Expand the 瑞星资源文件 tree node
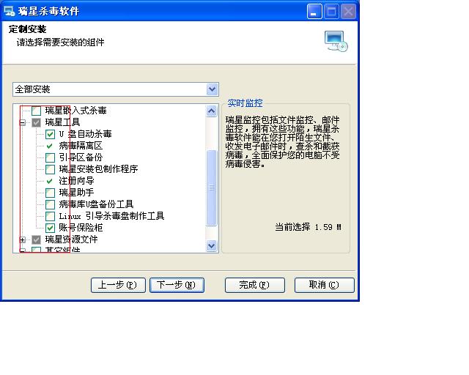Screen dimensions: 469x375 point(23,240)
